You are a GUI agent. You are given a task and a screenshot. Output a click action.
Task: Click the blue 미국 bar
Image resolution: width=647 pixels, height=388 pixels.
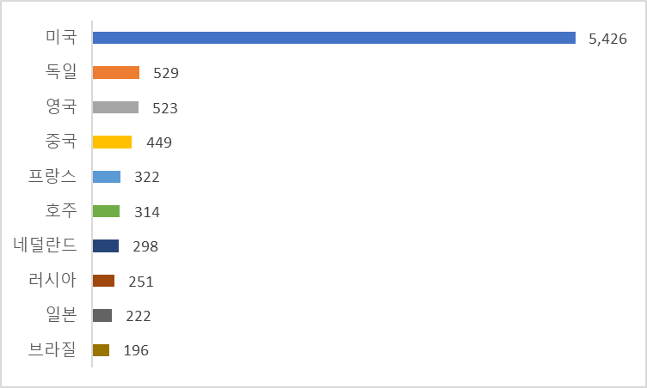[334, 38]
